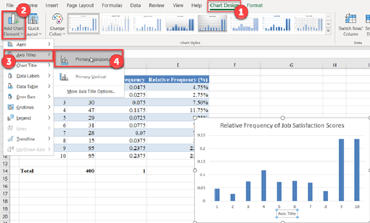Click the Trendline menu icon
Viewport: 370px width, 223px height.
click(11, 139)
